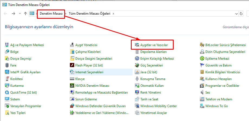Viewport: 249px width, 121px height.
Task: Expand chevron after Denetim Masası breadcrumb
Action: pos(66,14)
